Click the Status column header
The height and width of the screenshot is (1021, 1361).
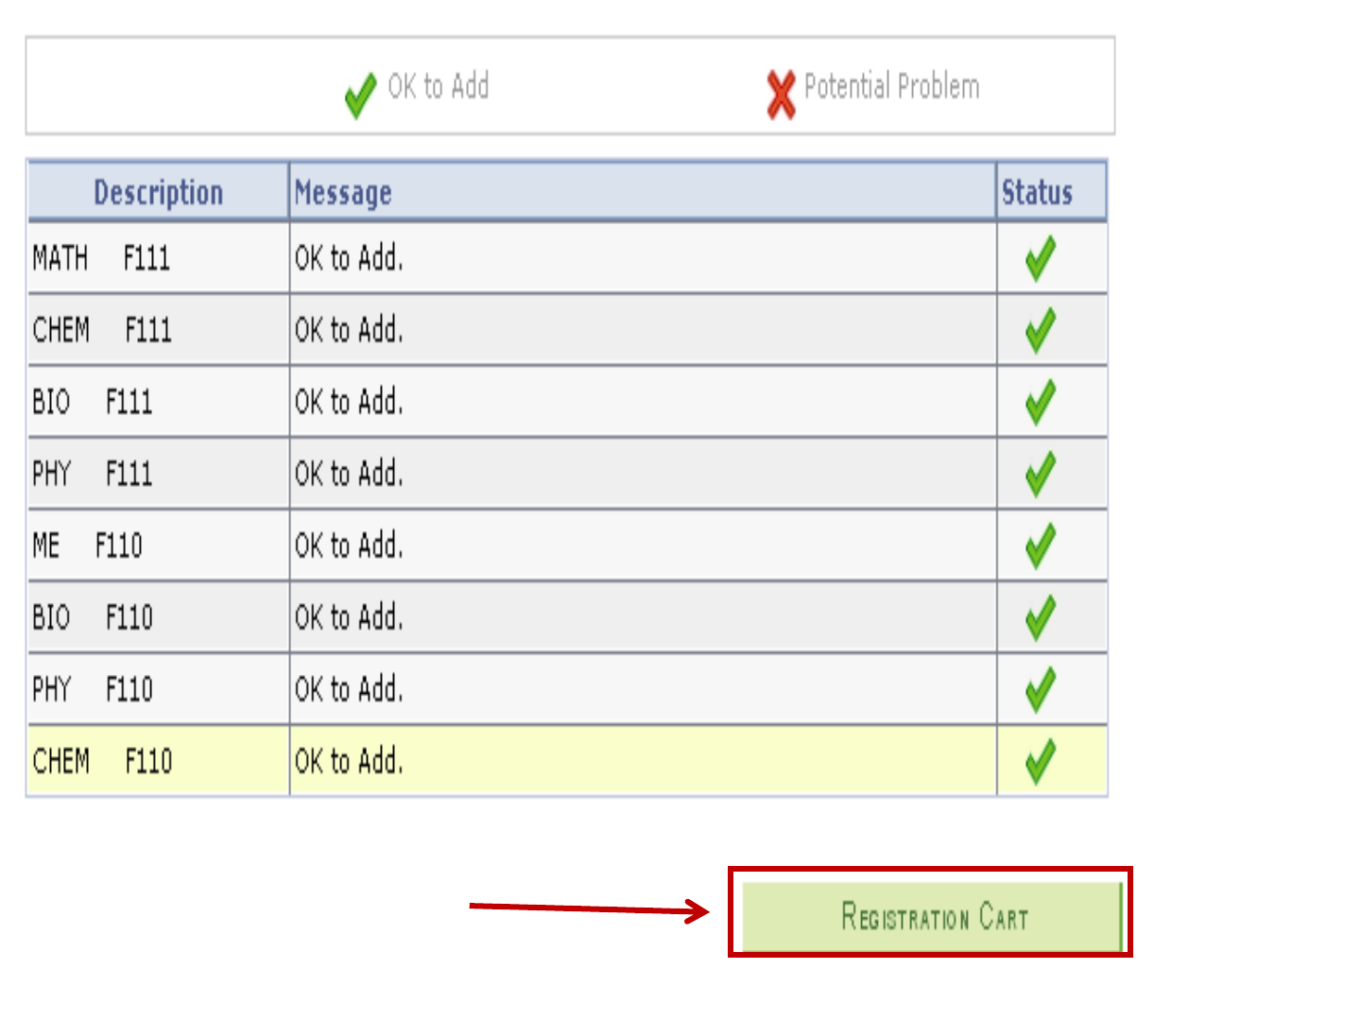(x=1037, y=193)
